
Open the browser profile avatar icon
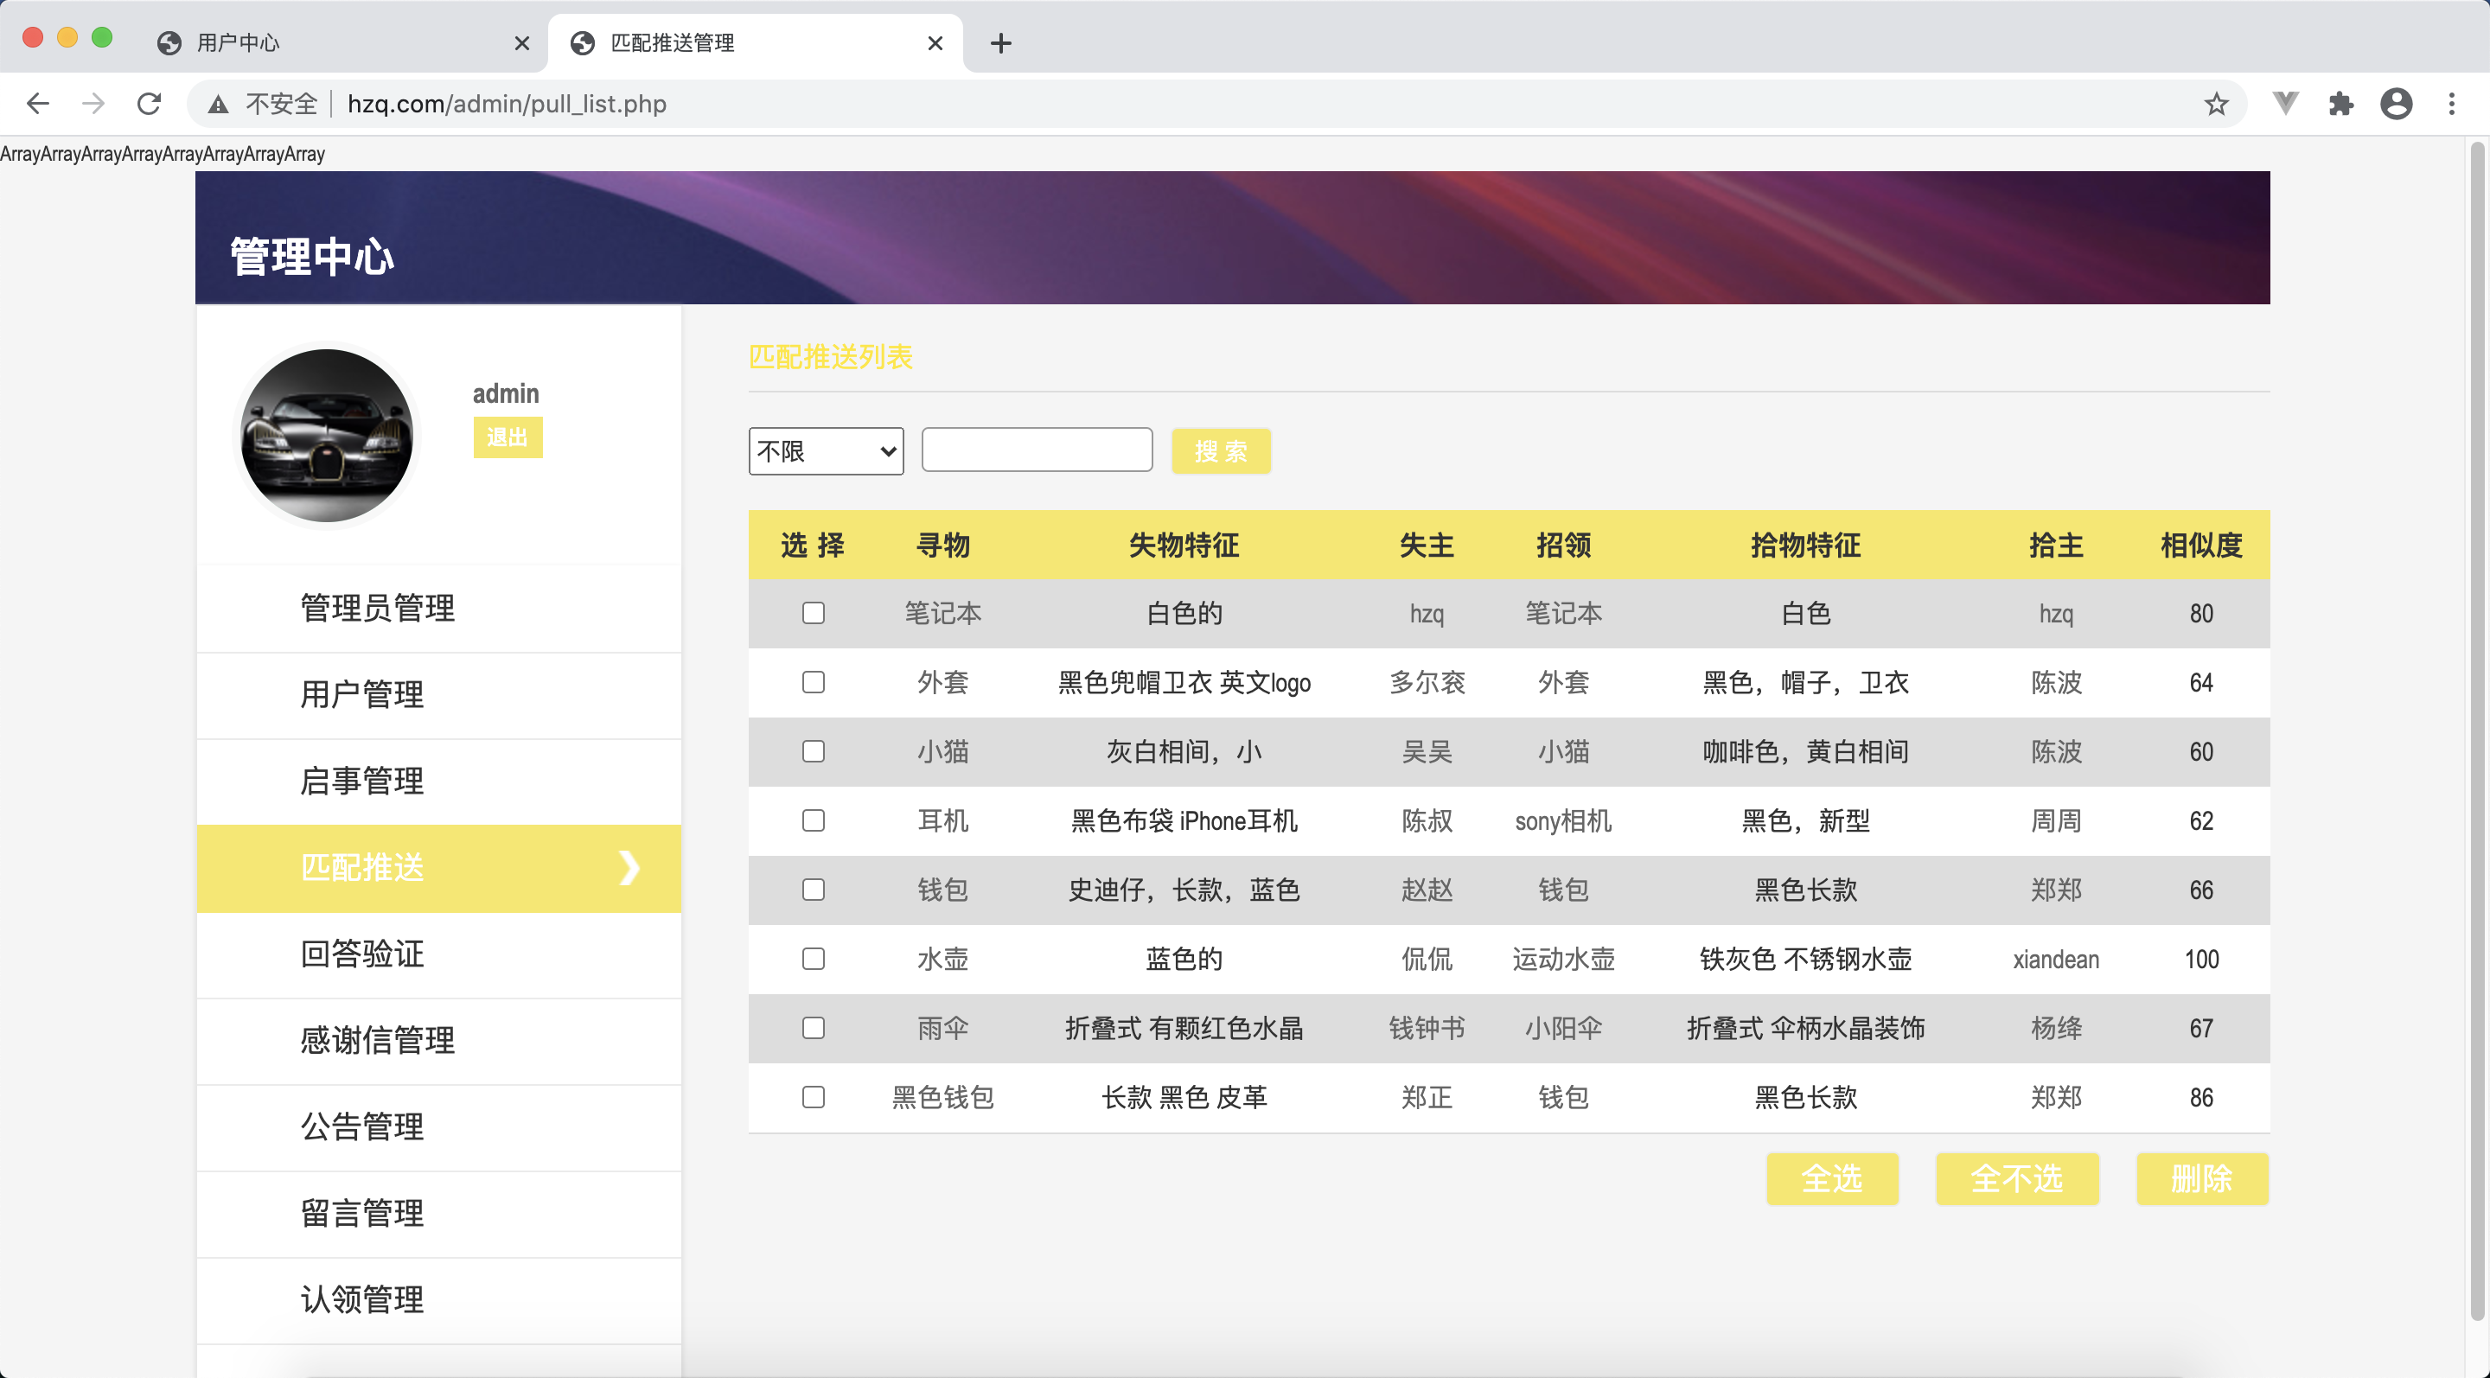tap(2397, 104)
